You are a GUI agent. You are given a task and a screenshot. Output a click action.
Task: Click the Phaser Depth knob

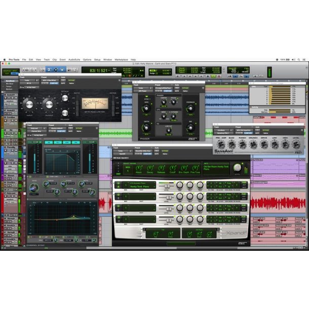click(x=146, y=128)
